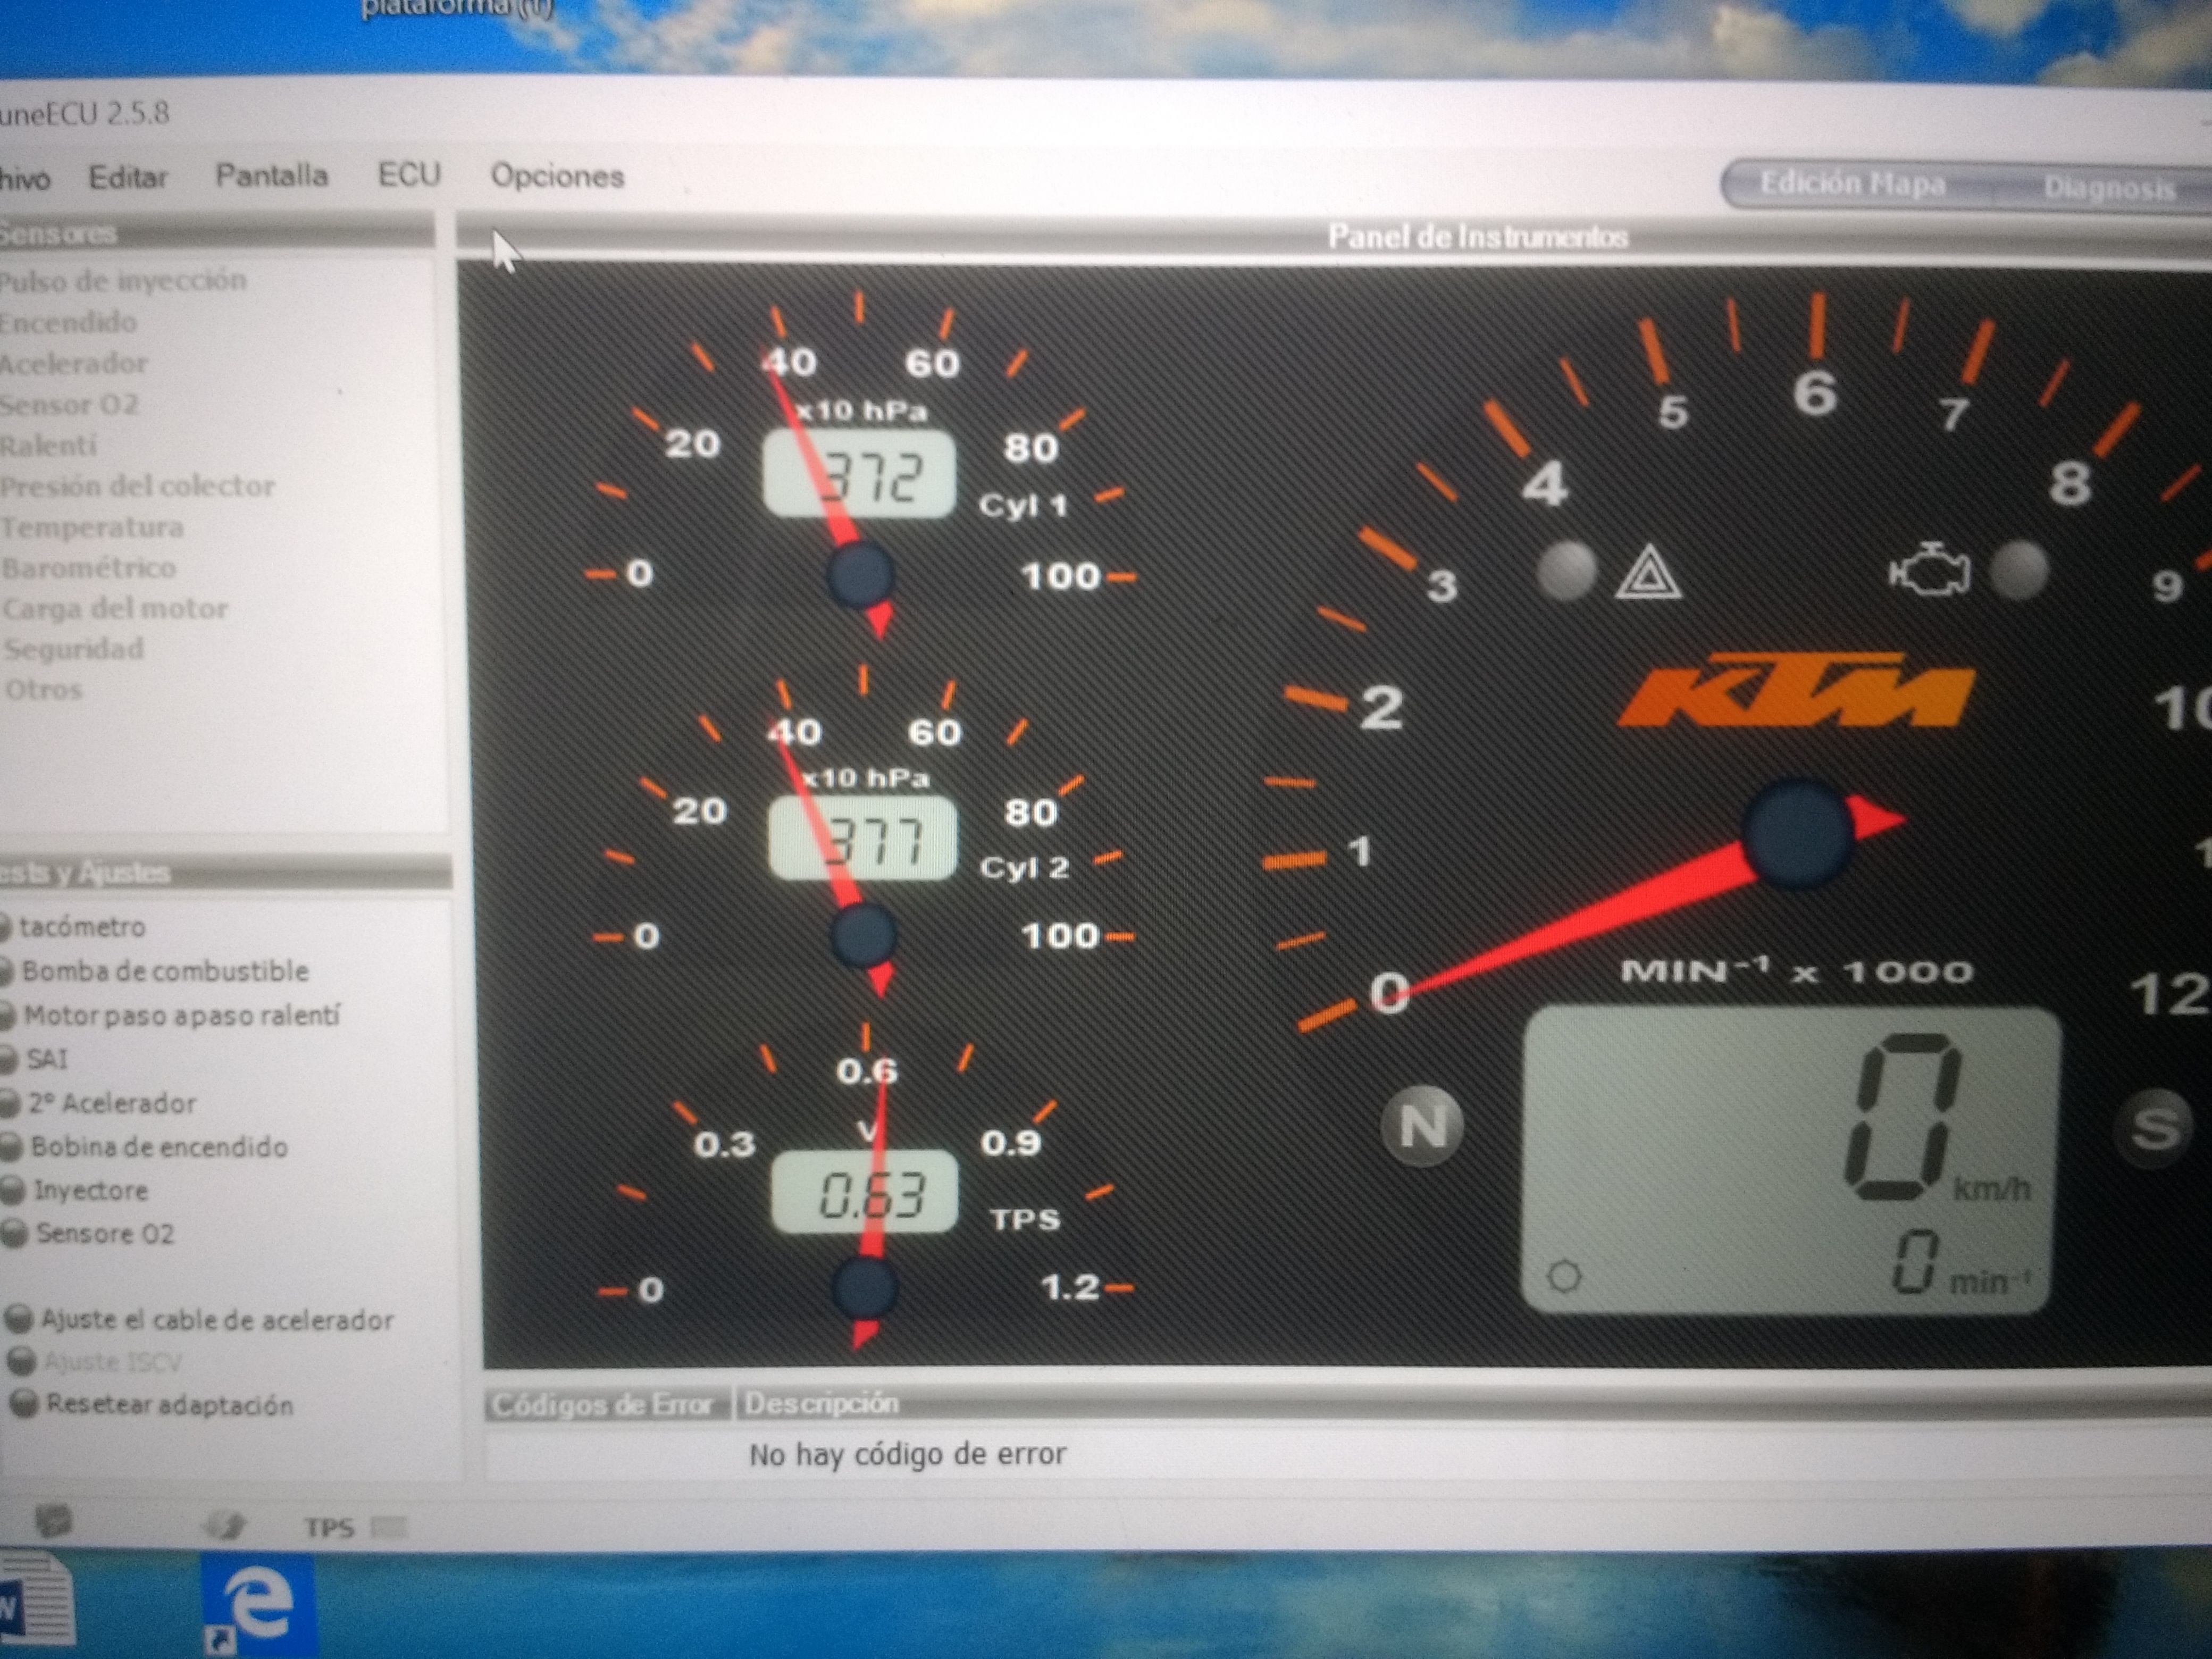This screenshot has height=1659, width=2212.
Task: Open the ECU menu
Action: [x=409, y=175]
